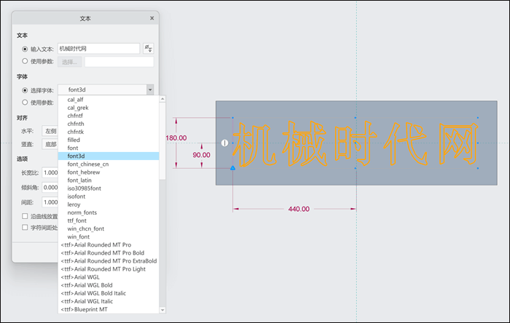The width and height of the screenshot is (510, 323).
Task: Select iso30985font in the font list
Action: pyautogui.click(x=109, y=188)
